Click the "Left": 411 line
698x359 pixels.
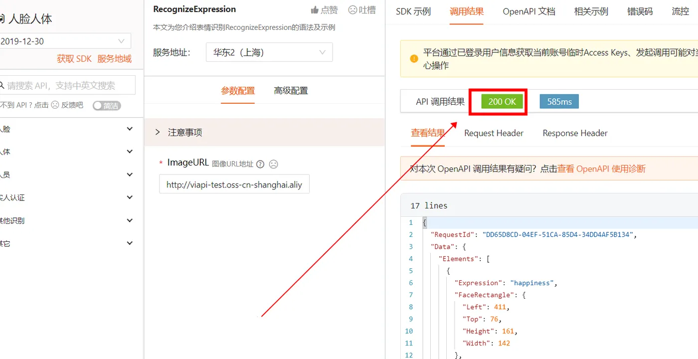(x=486, y=307)
